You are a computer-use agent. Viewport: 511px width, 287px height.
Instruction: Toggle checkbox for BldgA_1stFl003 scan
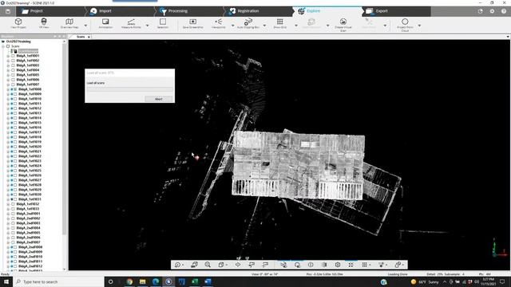tap(13, 65)
